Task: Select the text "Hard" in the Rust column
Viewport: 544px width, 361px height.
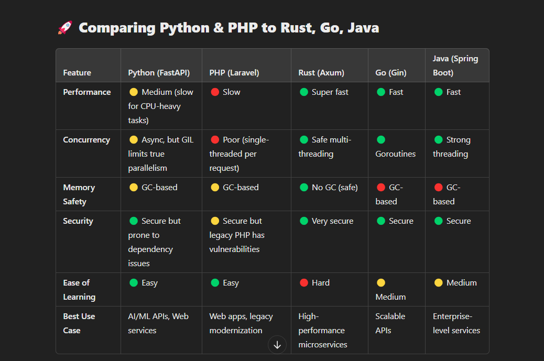Action: pos(321,282)
